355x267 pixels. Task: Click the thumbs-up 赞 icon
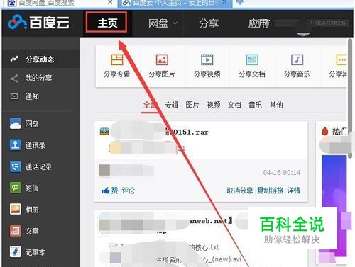105,191
